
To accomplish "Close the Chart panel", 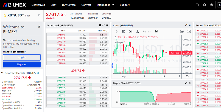I will tap(190, 25).
